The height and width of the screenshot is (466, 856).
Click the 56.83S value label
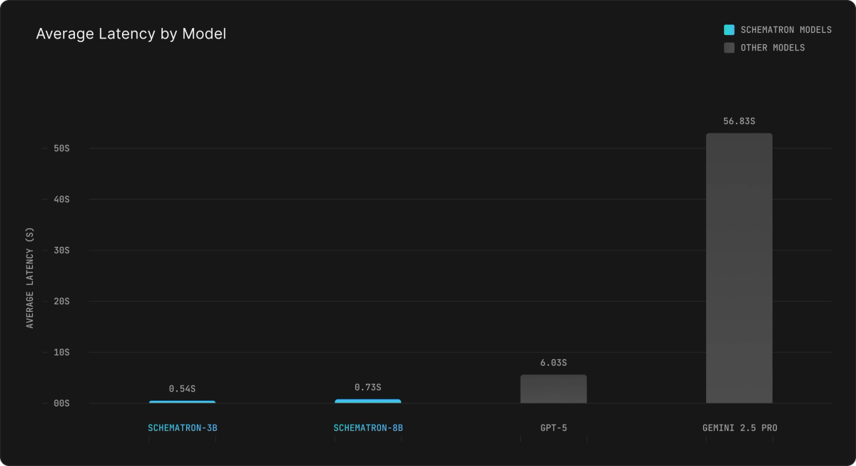click(740, 121)
